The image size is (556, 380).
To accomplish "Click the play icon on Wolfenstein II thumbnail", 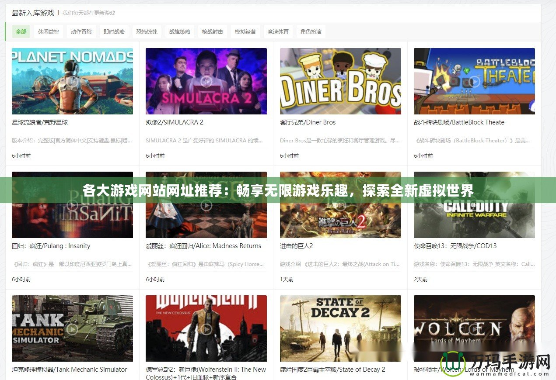I will [206, 328].
